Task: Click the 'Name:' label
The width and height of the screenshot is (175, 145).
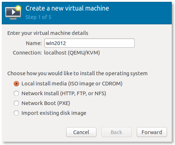Action: pyautogui.click(x=34, y=43)
